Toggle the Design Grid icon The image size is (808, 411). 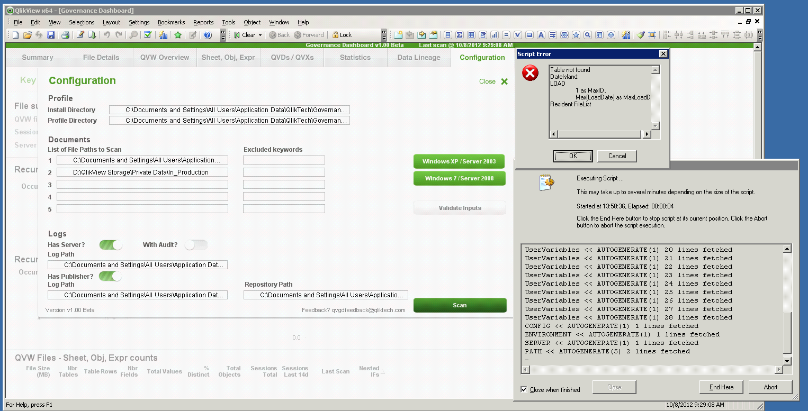click(x=652, y=35)
